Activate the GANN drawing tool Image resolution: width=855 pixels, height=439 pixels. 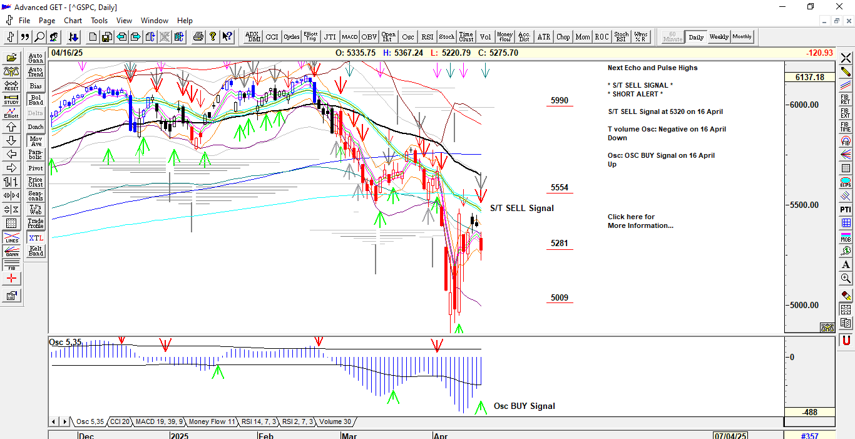coord(11,251)
